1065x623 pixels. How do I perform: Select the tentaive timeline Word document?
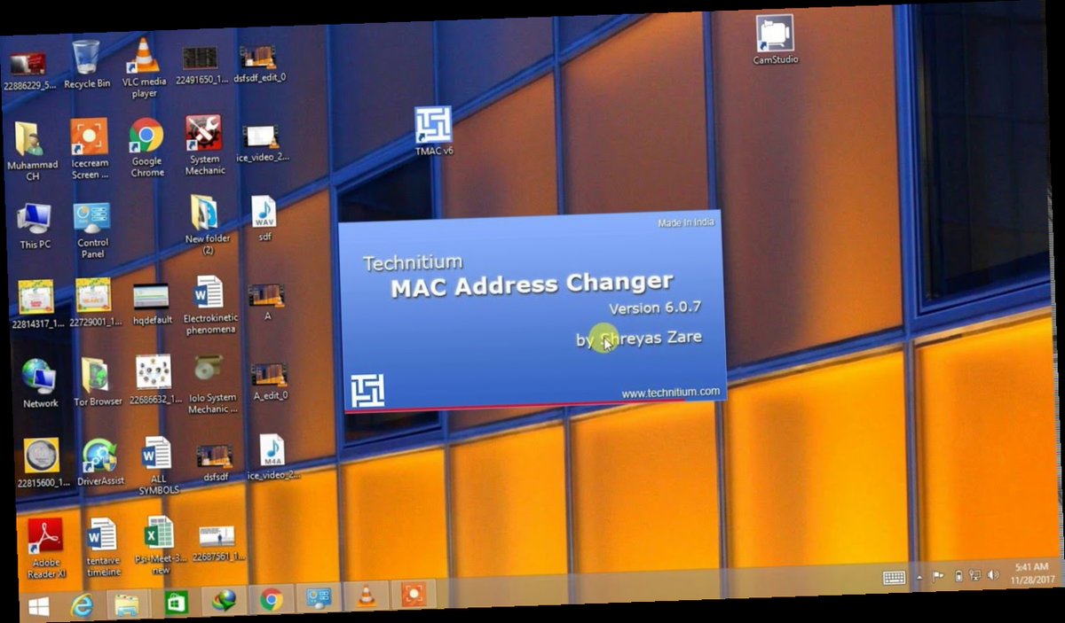103,547
